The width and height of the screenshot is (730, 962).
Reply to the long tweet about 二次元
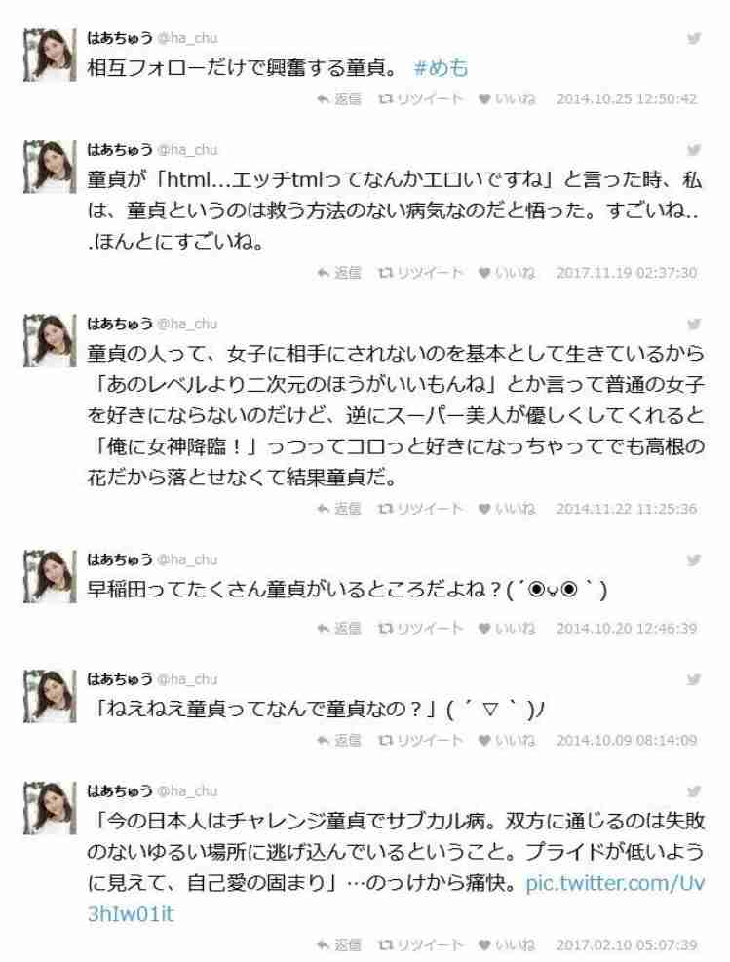point(338,509)
